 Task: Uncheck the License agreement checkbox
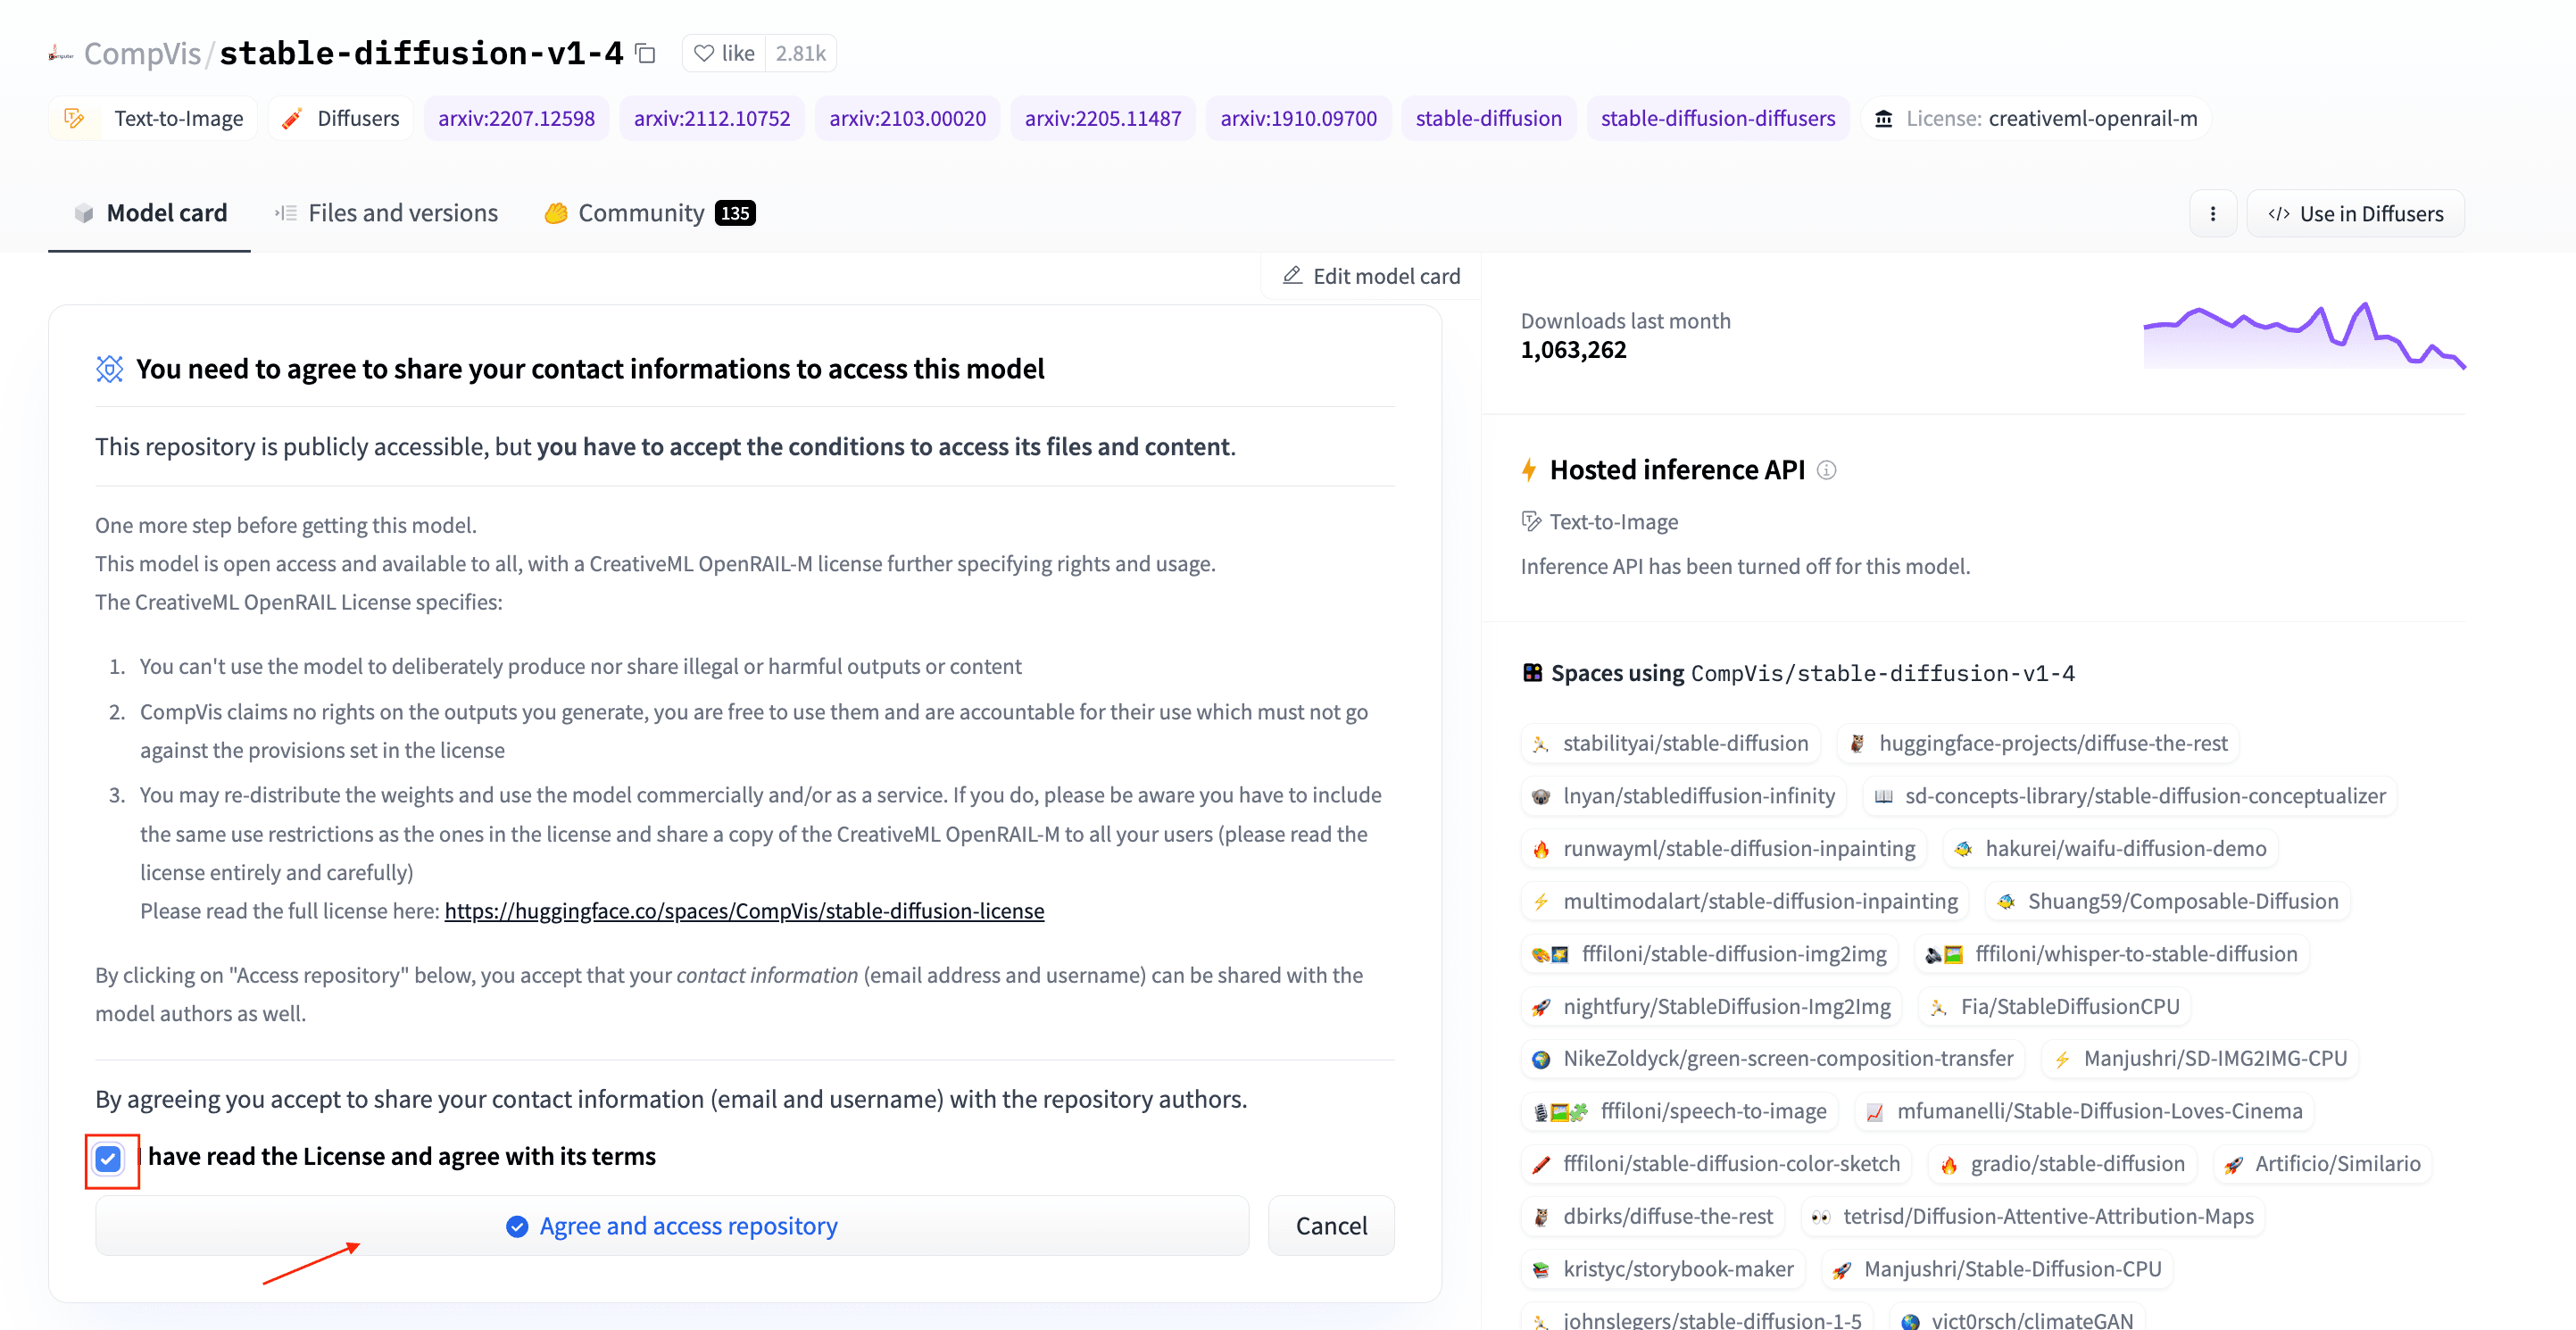point(108,1158)
